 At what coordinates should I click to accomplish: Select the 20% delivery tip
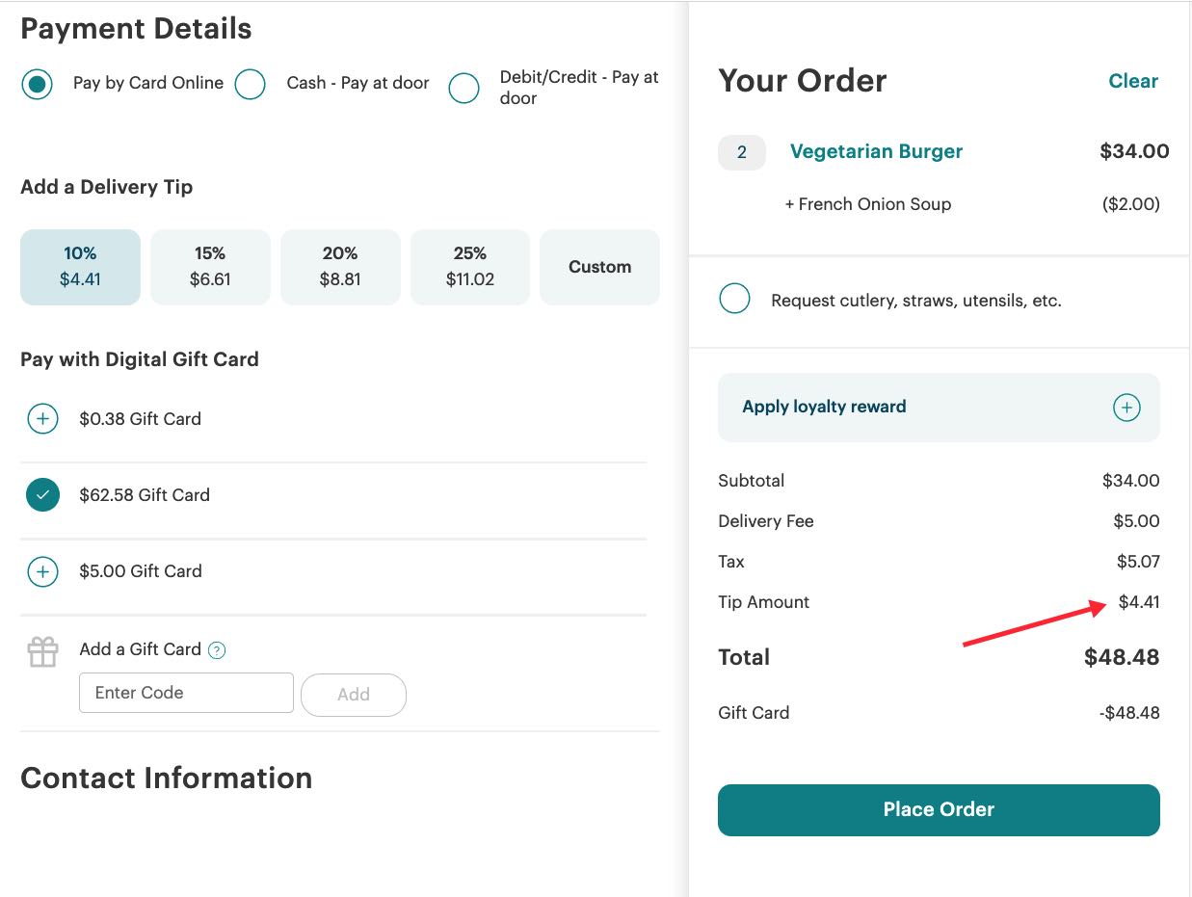(x=340, y=267)
